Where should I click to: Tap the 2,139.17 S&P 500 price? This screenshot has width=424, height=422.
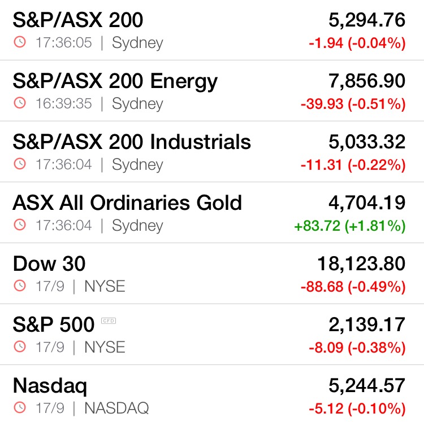[367, 325]
